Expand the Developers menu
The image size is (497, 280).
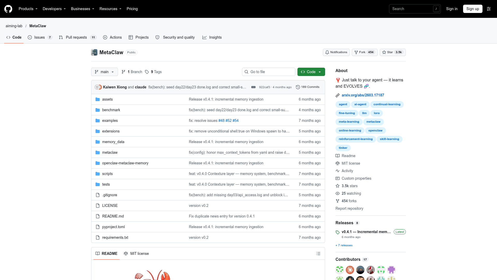click(x=54, y=9)
